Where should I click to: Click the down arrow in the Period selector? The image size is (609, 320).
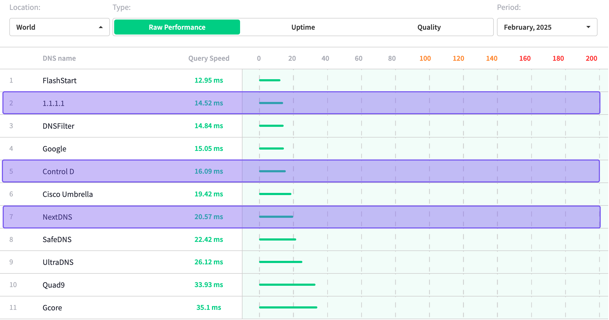tap(588, 27)
